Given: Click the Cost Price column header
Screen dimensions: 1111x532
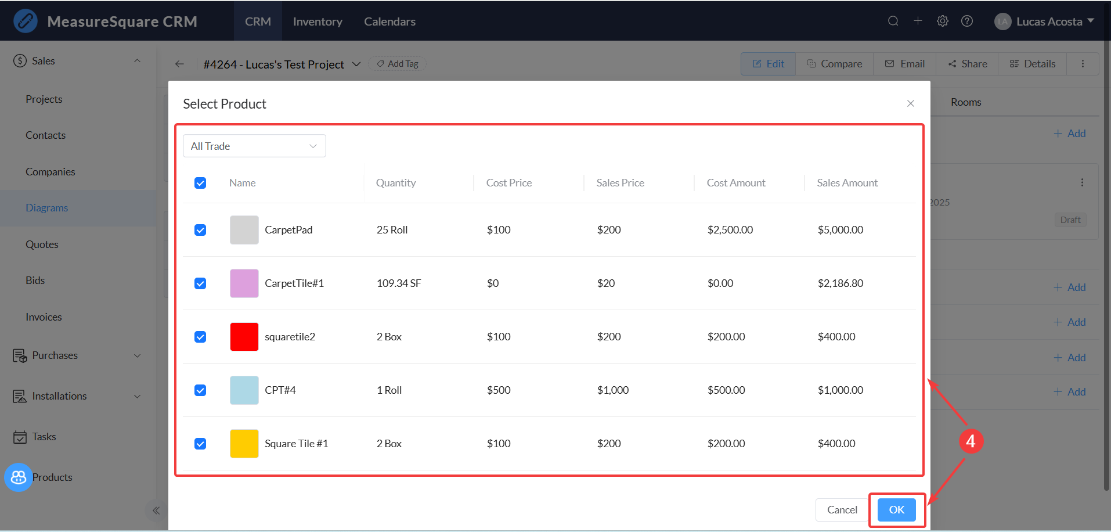Looking at the screenshot, I should pyautogui.click(x=509, y=183).
